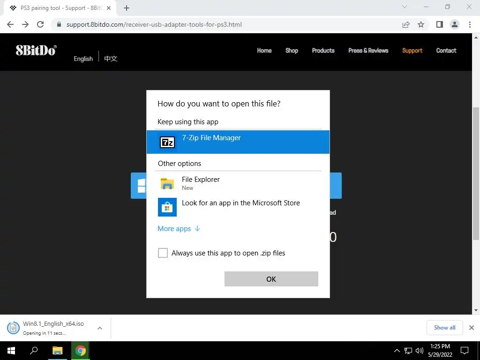The image size is (480, 360).
Task: Open clock showing 1:25 PM
Action: click(440, 351)
